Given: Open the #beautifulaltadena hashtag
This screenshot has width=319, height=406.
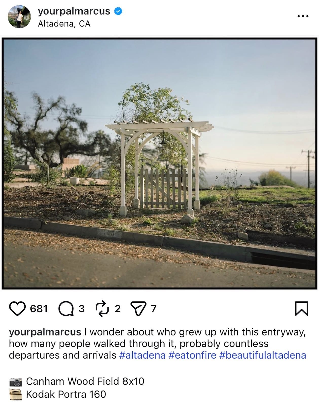Looking at the screenshot, I should (x=262, y=355).
